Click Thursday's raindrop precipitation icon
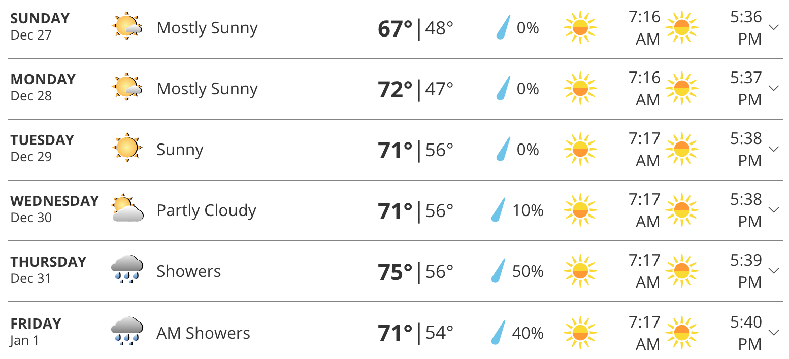 click(498, 271)
